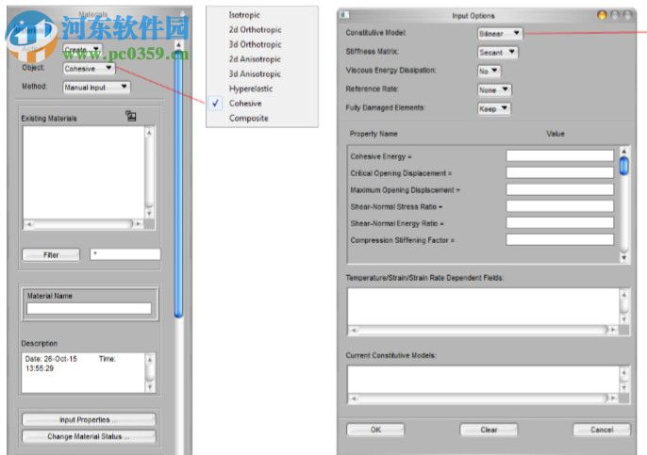
Task: Click the Materials panel blue vertical scrollbar
Action: [x=178, y=184]
